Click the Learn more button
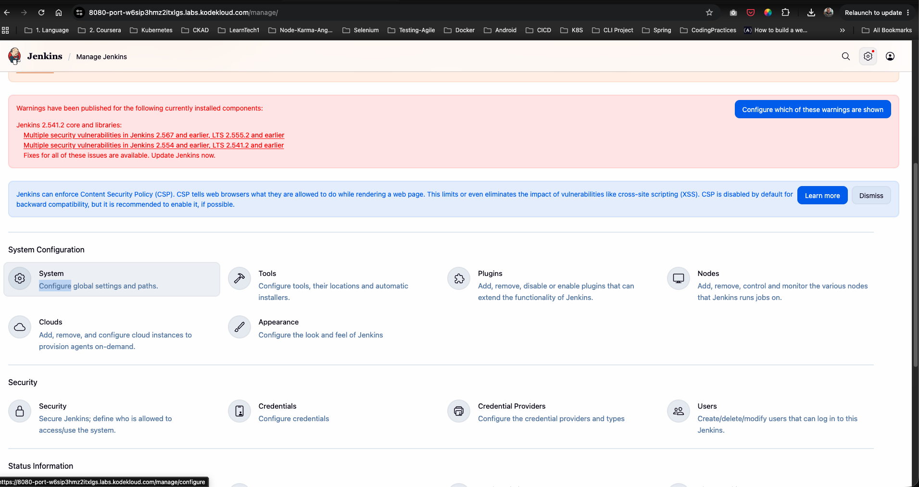Image resolution: width=919 pixels, height=487 pixels. point(822,195)
